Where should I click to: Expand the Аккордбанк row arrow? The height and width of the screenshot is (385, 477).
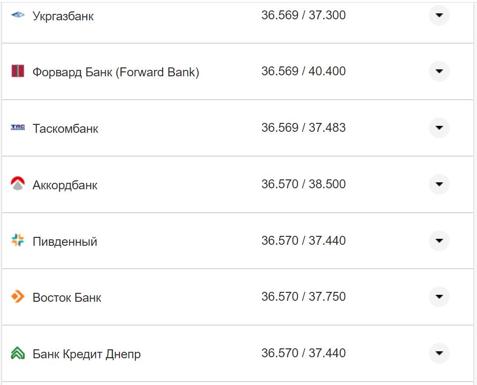tap(439, 184)
